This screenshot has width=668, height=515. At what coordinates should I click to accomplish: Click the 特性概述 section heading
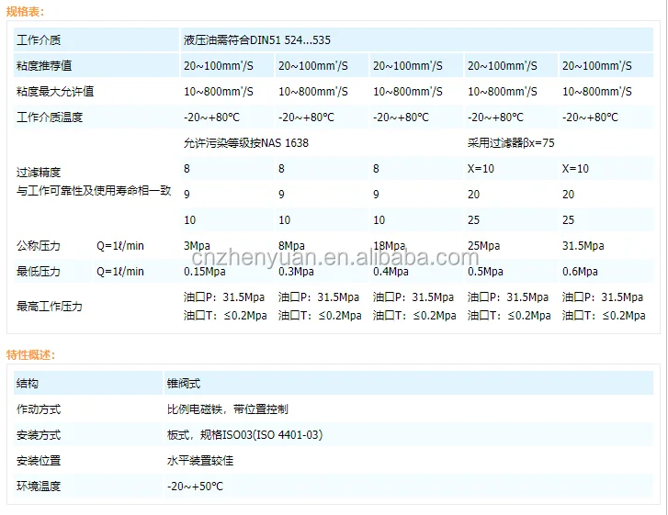31,354
